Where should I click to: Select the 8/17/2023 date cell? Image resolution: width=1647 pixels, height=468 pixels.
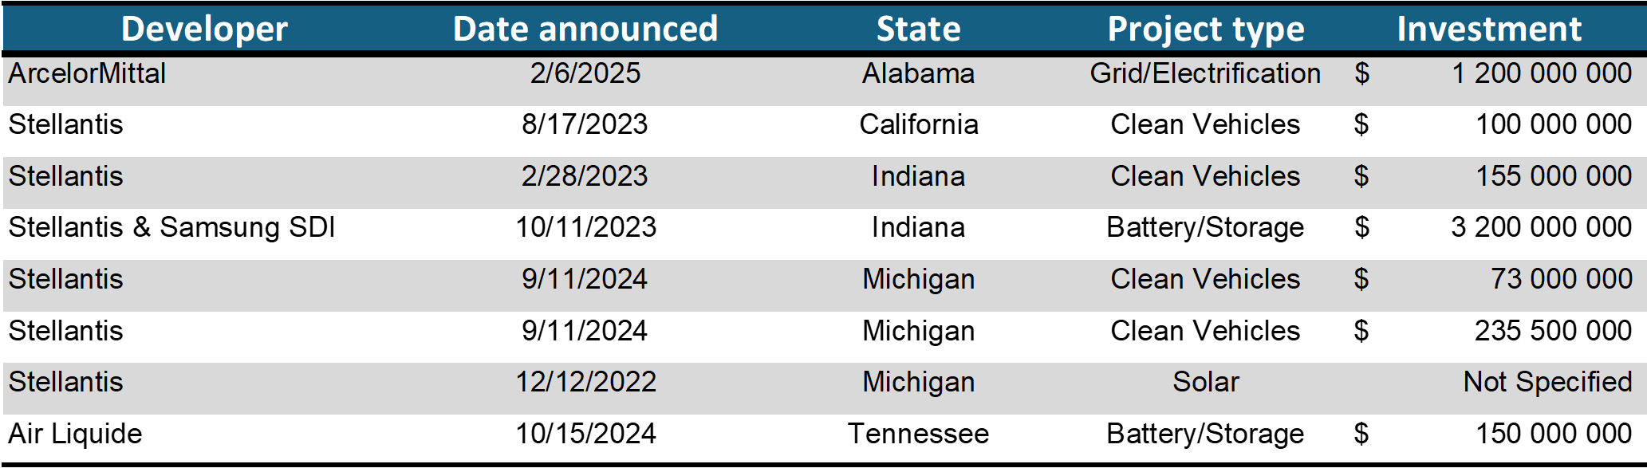click(x=585, y=124)
